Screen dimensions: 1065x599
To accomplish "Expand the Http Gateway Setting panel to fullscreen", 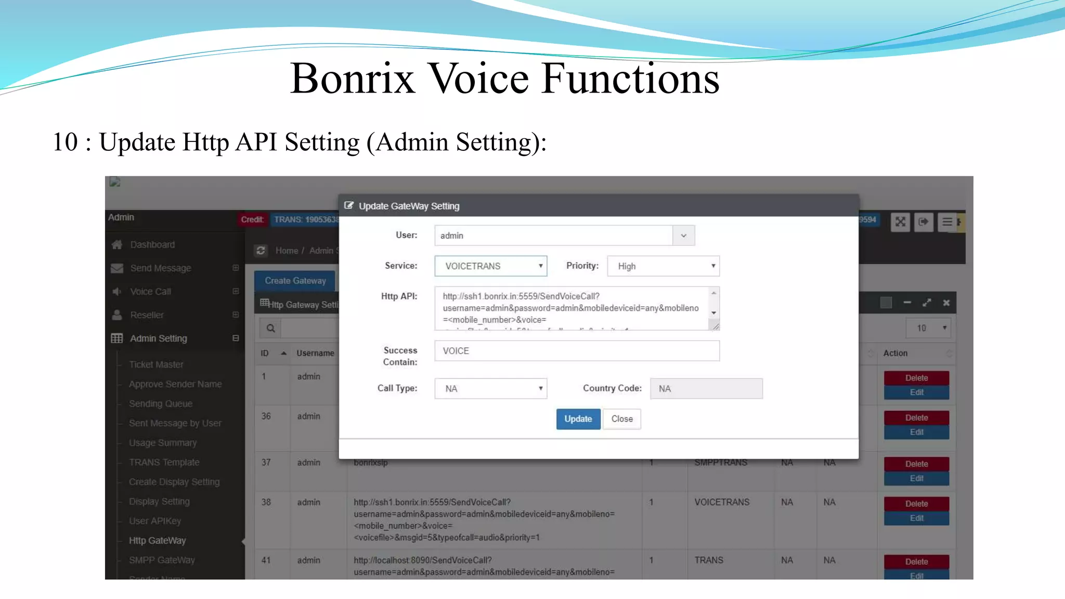I will coord(927,303).
